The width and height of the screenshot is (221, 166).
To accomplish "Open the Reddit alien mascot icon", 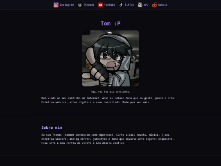I will [x=154, y=5].
